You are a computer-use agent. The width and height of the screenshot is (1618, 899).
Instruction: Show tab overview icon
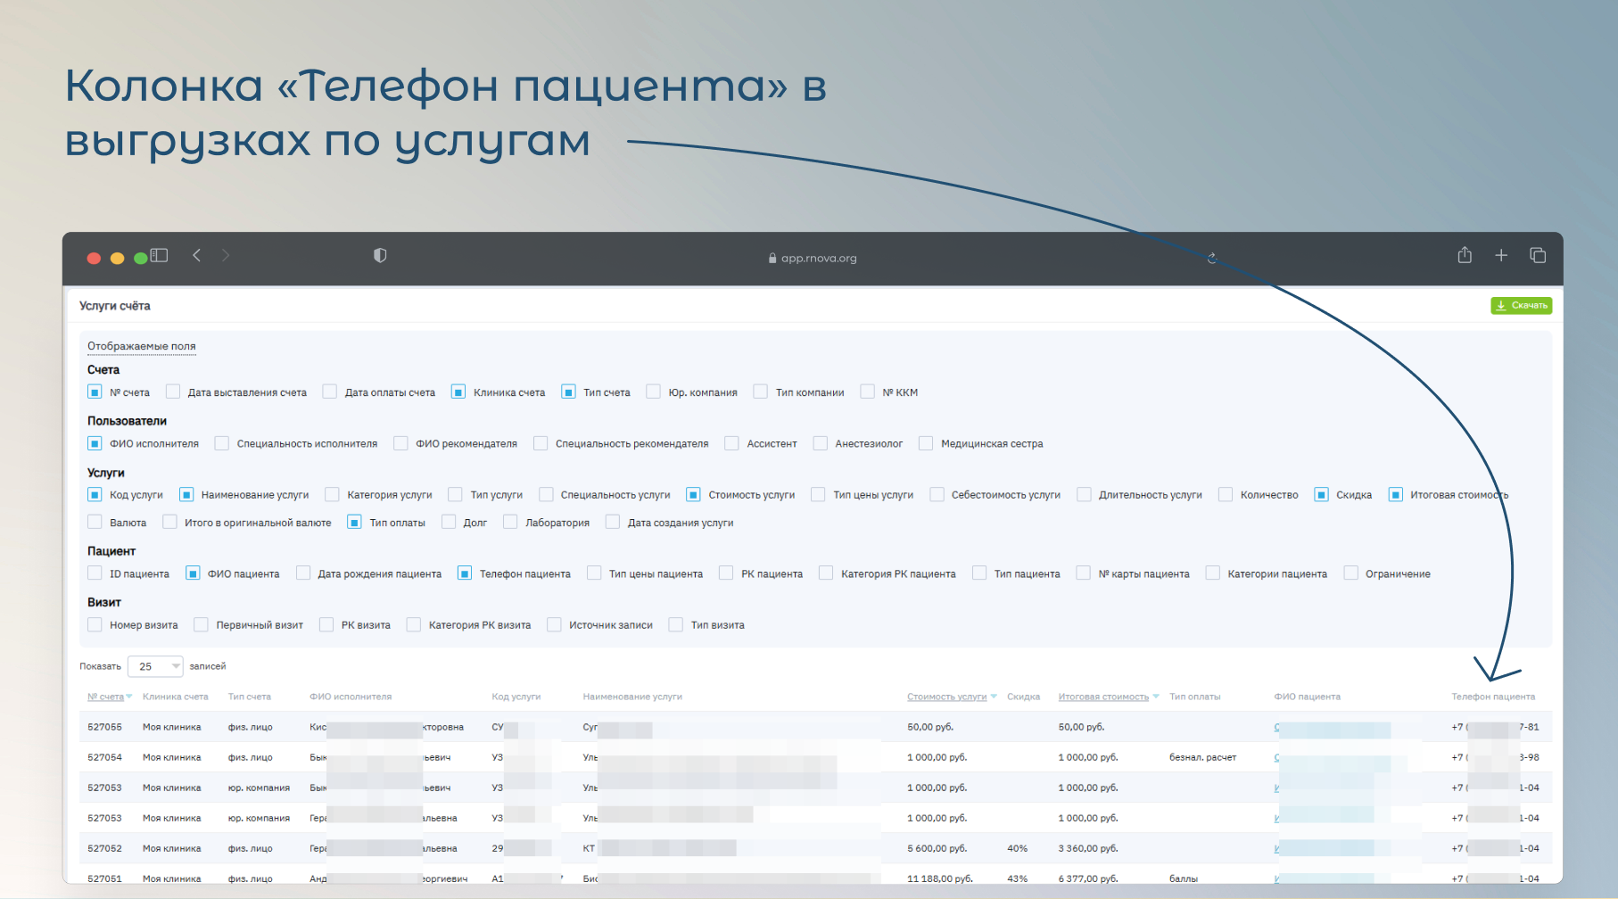coord(1538,256)
